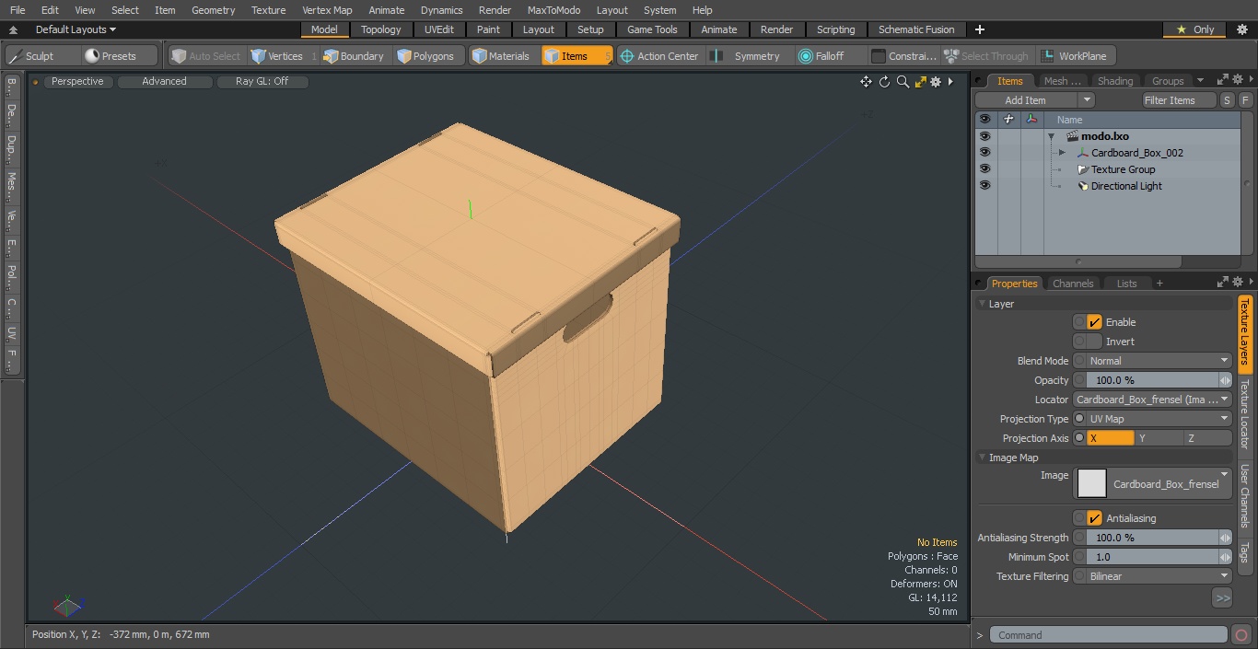Click into the Command input field
The height and width of the screenshot is (649, 1258).
pyautogui.click(x=1109, y=635)
